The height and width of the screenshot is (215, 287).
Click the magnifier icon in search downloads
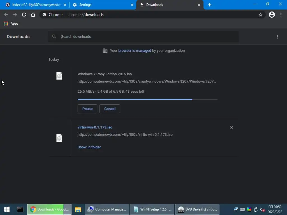54,37
